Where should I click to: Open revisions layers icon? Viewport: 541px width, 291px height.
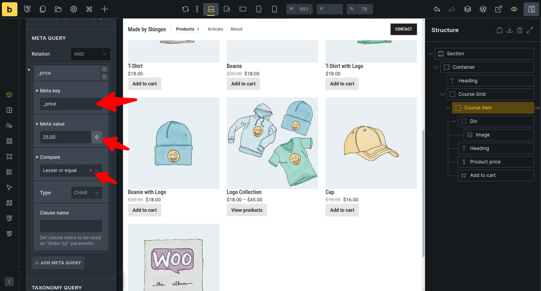(x=467, y=9)
